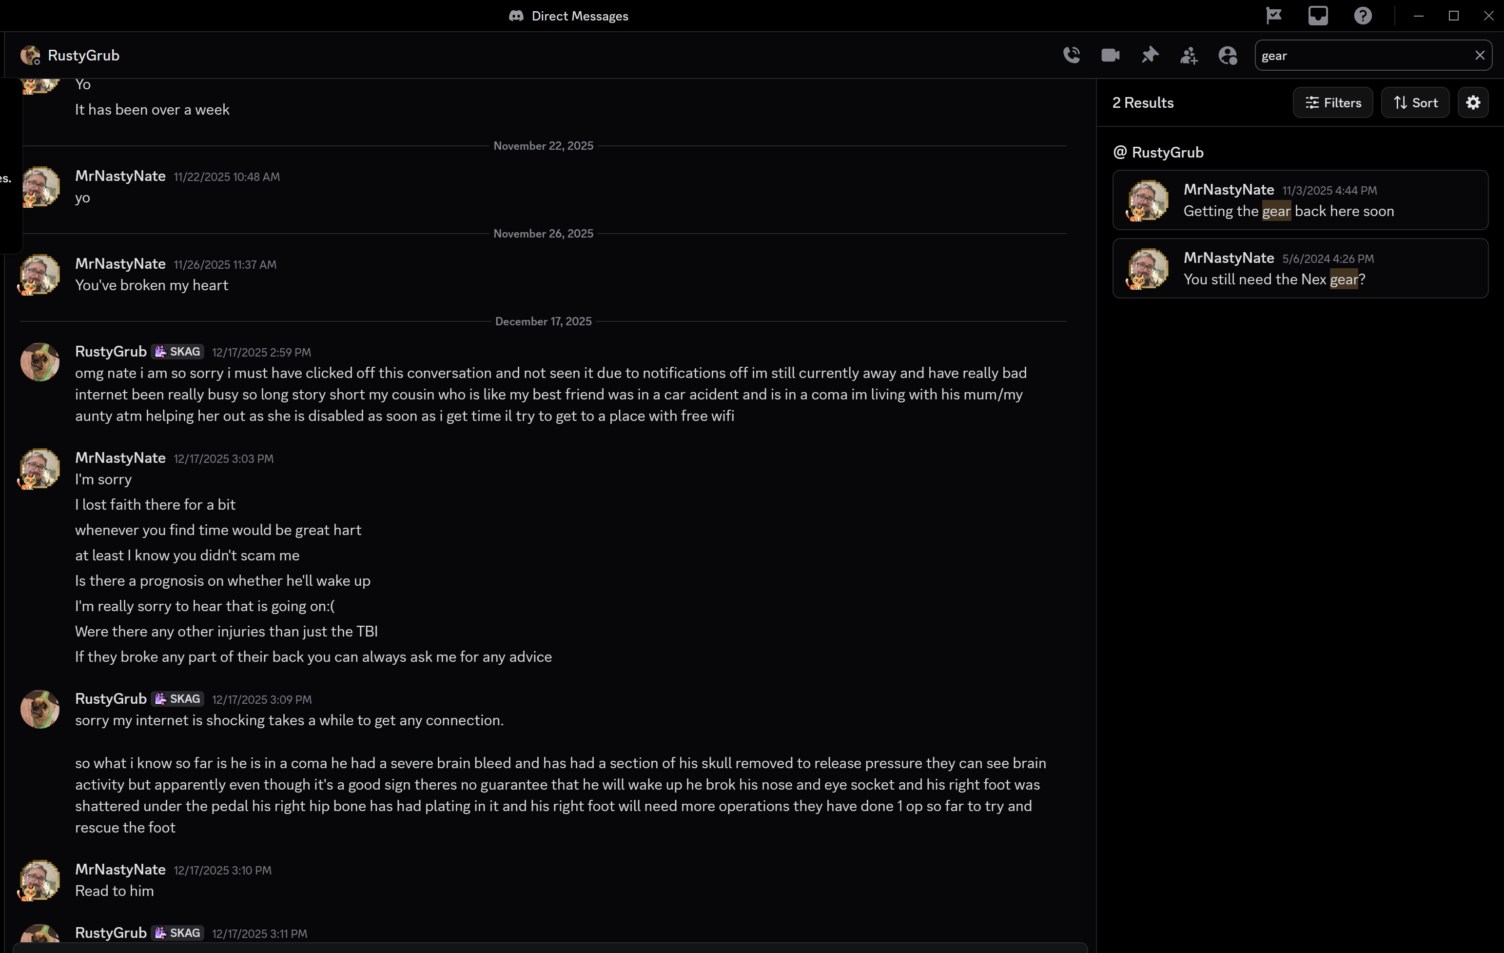Click the flag icon in title bar
Viewport: 1504px width, 953px height.
[x=1273, y=16]
